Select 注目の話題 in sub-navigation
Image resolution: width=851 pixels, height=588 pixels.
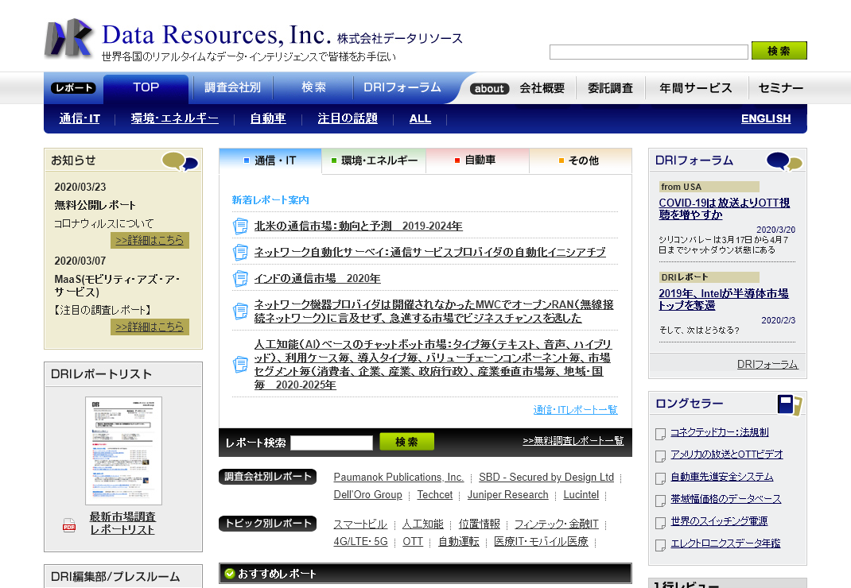point(348,119)
